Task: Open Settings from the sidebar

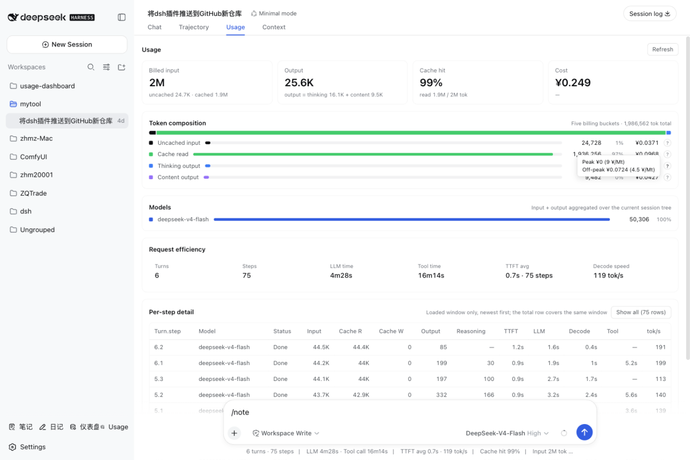Action: [27, 447]
